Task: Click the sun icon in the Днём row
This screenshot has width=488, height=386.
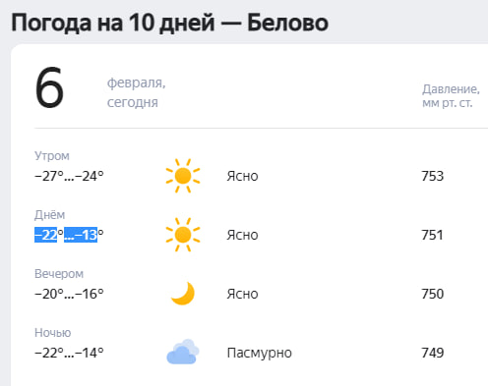Action: pyautogui.click(x=183, y=235)
